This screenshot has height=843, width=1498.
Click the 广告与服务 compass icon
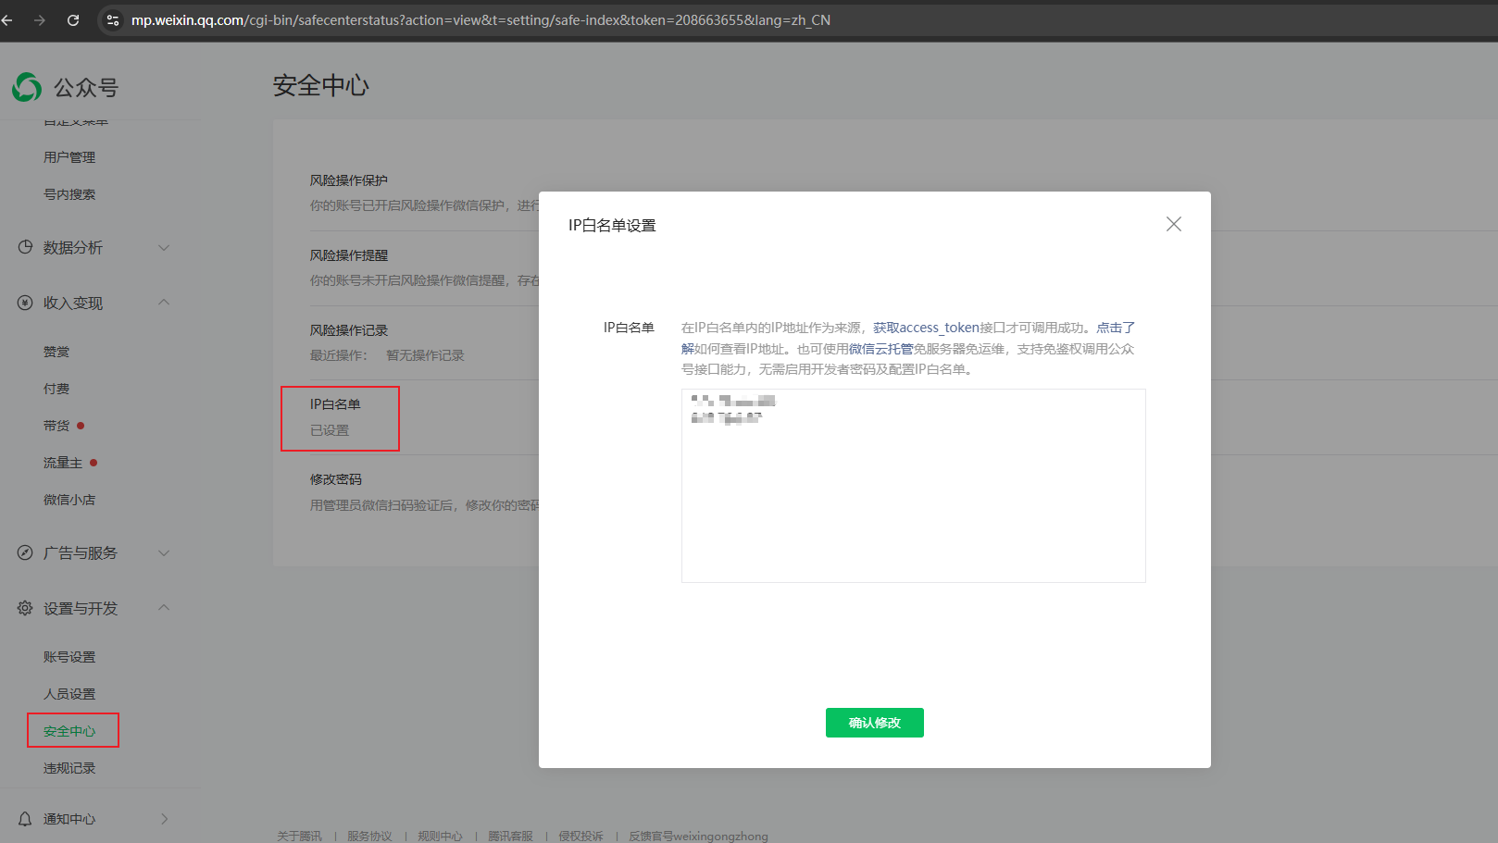25,552
